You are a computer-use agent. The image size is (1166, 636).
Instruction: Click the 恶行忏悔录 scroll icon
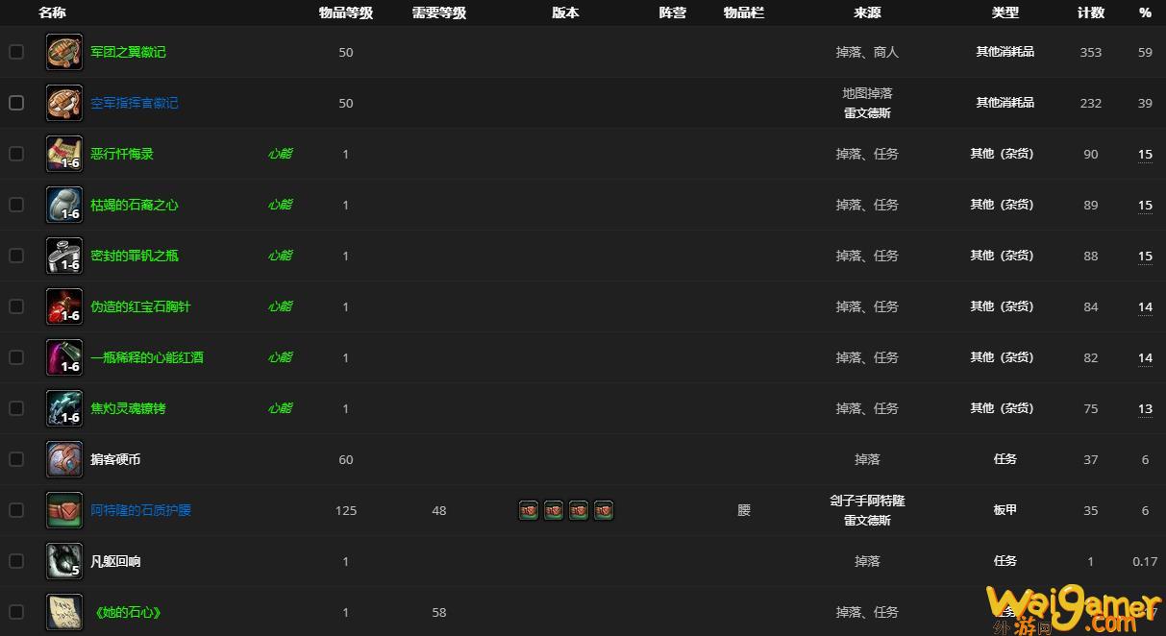click(x=64, y=154)
